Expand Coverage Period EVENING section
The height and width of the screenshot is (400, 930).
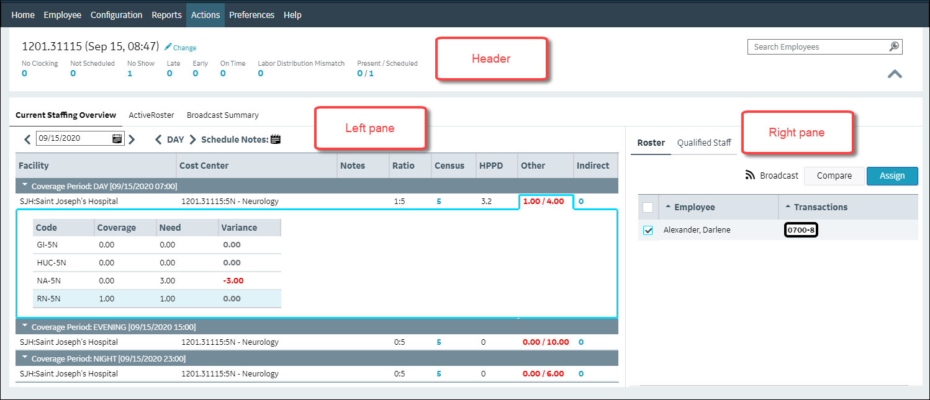[x=25, y=326]
